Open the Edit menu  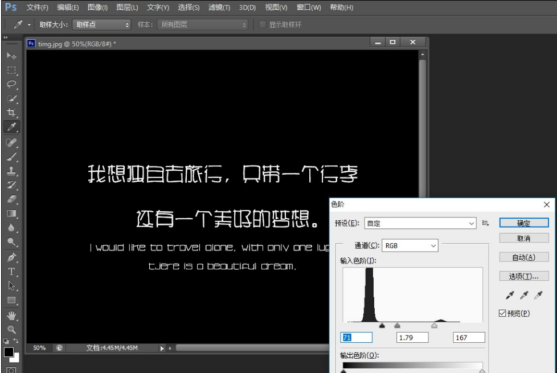pyautogui.click(x=68, y=7)
